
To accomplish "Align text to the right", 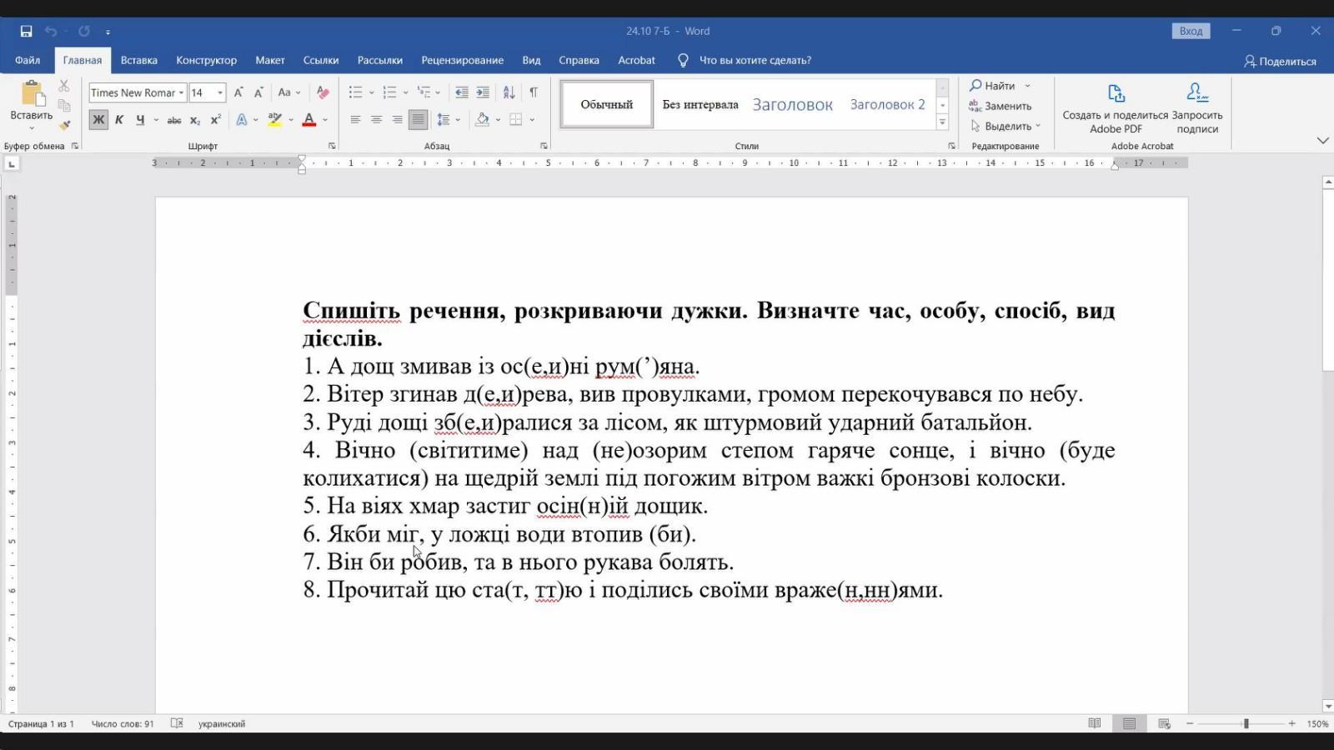I will tap(397, 120).
